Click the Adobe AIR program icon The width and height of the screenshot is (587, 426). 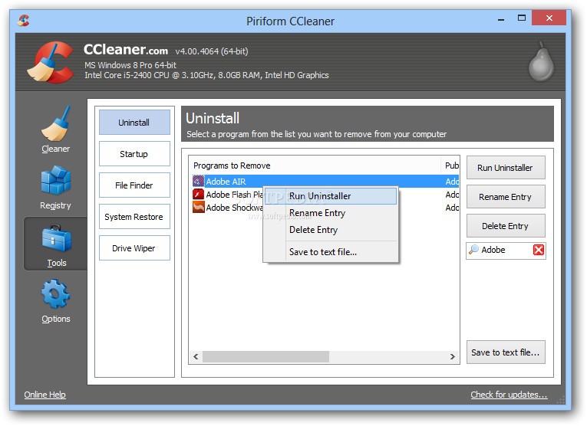[x=198, y=182]
